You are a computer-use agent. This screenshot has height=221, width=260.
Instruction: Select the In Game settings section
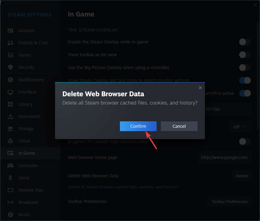pos(31,153)
